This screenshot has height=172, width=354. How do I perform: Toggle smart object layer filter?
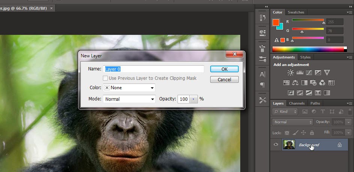tap(341, 111)
